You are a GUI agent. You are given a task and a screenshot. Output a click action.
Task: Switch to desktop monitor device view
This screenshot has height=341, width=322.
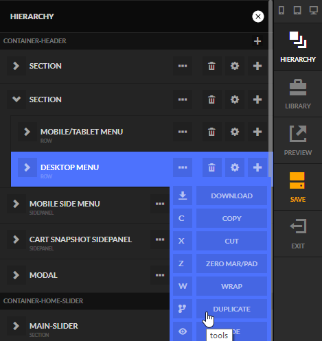(314, 10)
